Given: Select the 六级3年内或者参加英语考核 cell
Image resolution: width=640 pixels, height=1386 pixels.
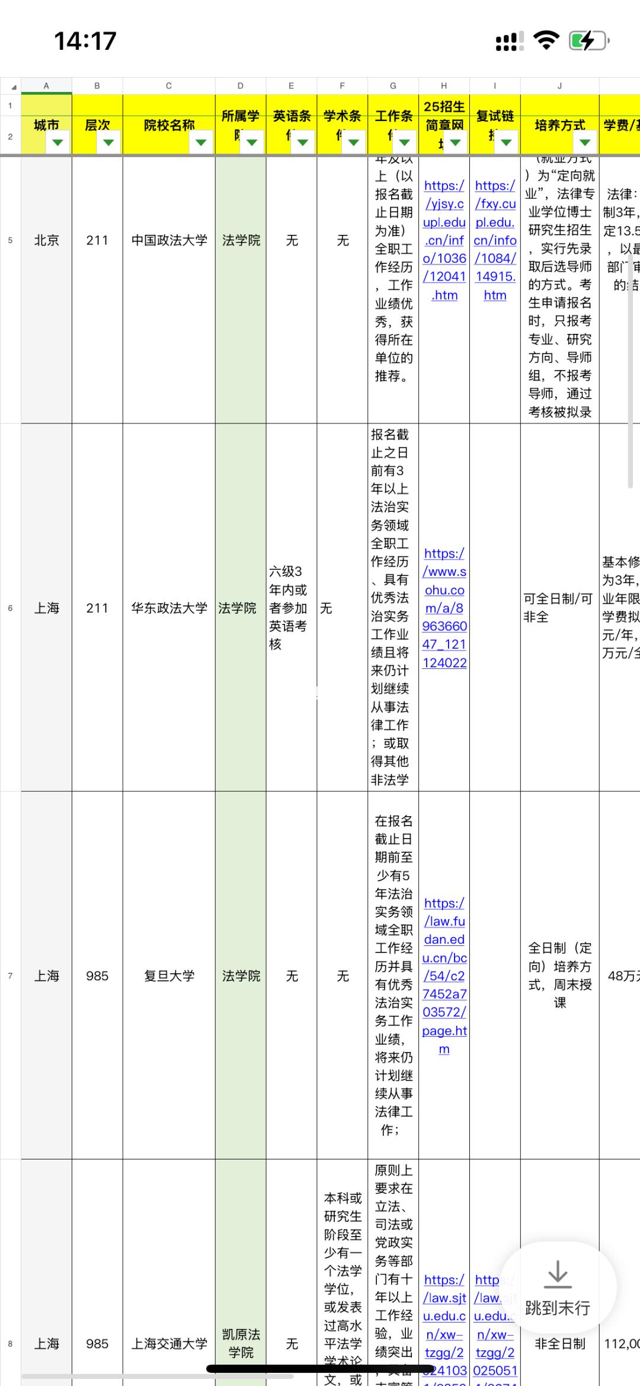Looking at the screenshot, I should (292, 608).
